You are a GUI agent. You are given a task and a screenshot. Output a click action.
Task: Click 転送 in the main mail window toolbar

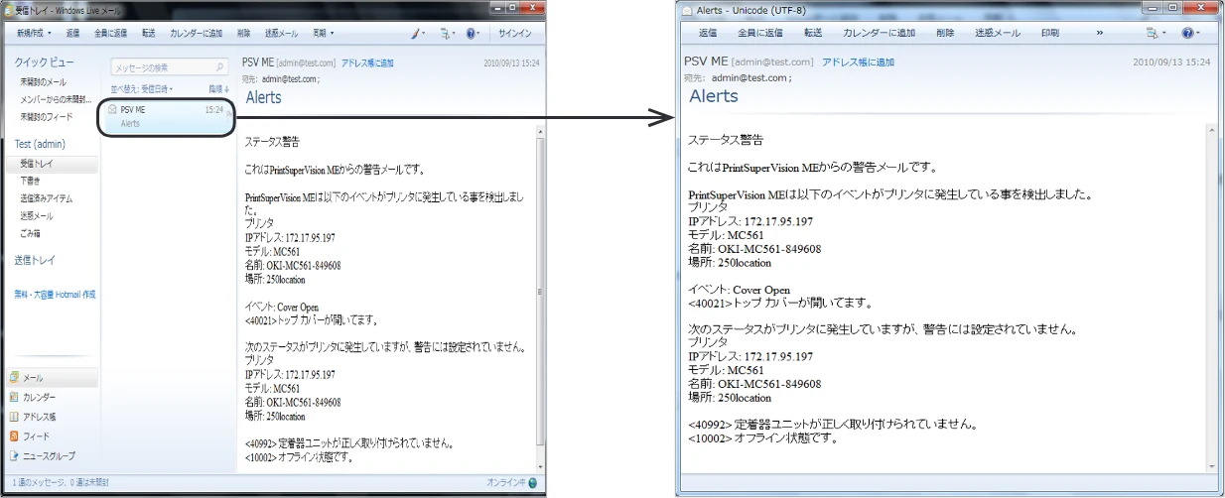pos(148,33)
